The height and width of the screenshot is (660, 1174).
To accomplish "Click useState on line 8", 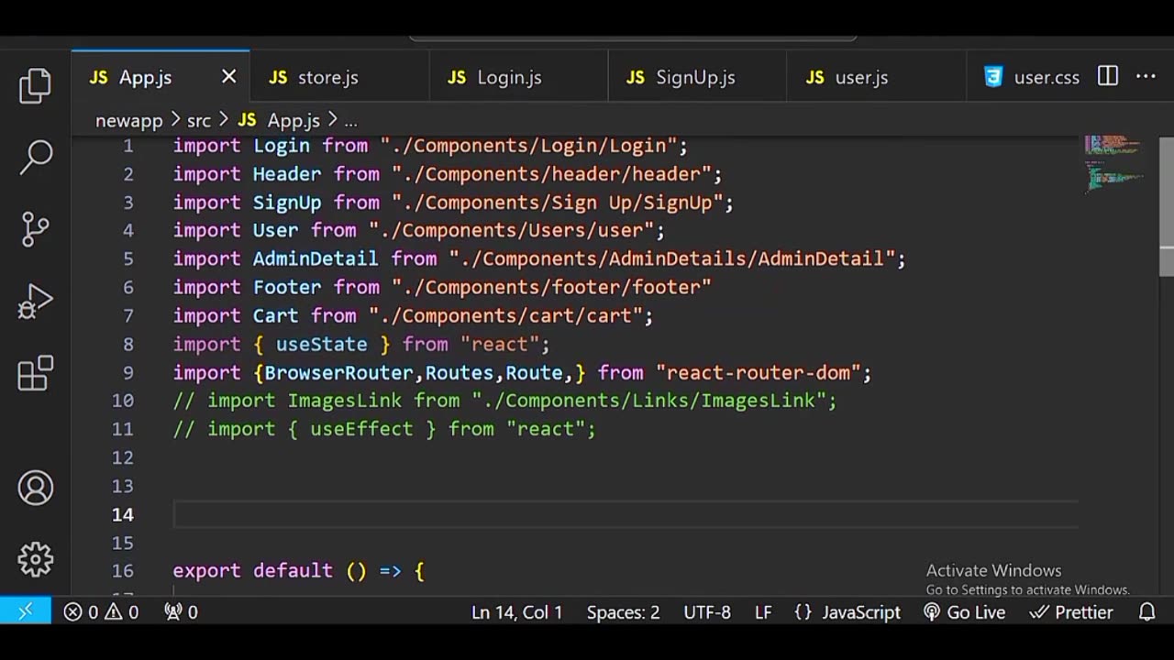I will click(322, 345).
